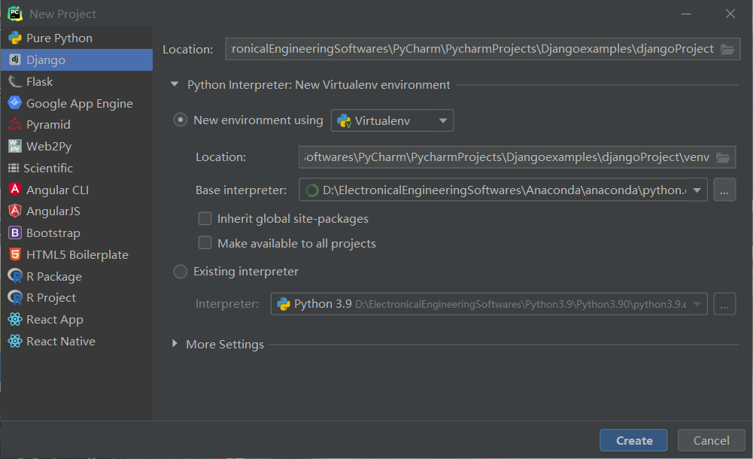
Task: Click Cancel button
Action: point(711,440)
